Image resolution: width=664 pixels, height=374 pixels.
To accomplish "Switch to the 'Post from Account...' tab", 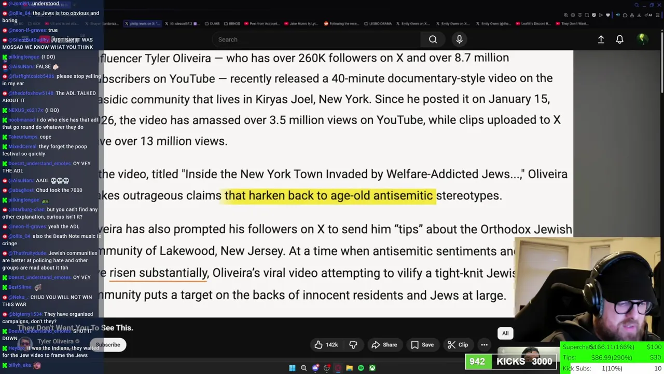I will point(262,23).
